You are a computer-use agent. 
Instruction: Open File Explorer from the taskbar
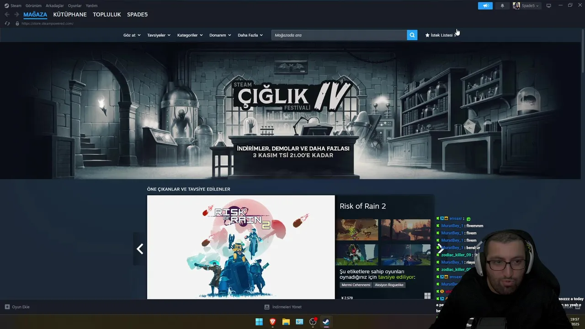(x=286, y=322)
